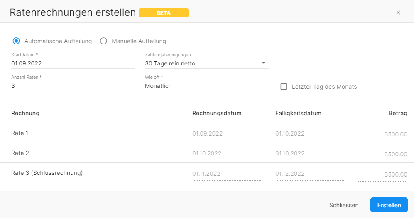Screen dimensions: 414x218
Task: Click the BETA badge in title
Action: point(164,13)
